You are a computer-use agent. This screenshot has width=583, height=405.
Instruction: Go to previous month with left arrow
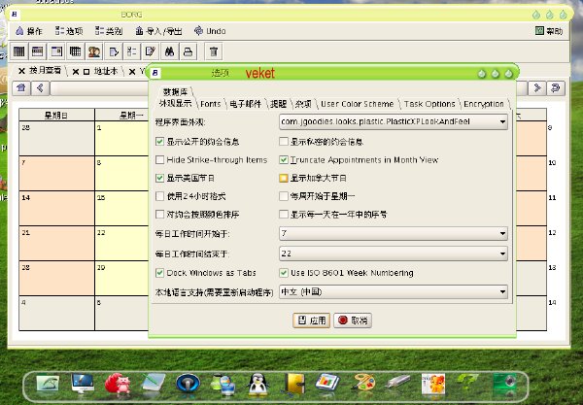click(x=40, y=88)
